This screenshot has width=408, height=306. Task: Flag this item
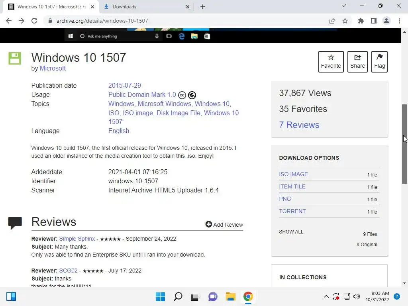[379, 62]
